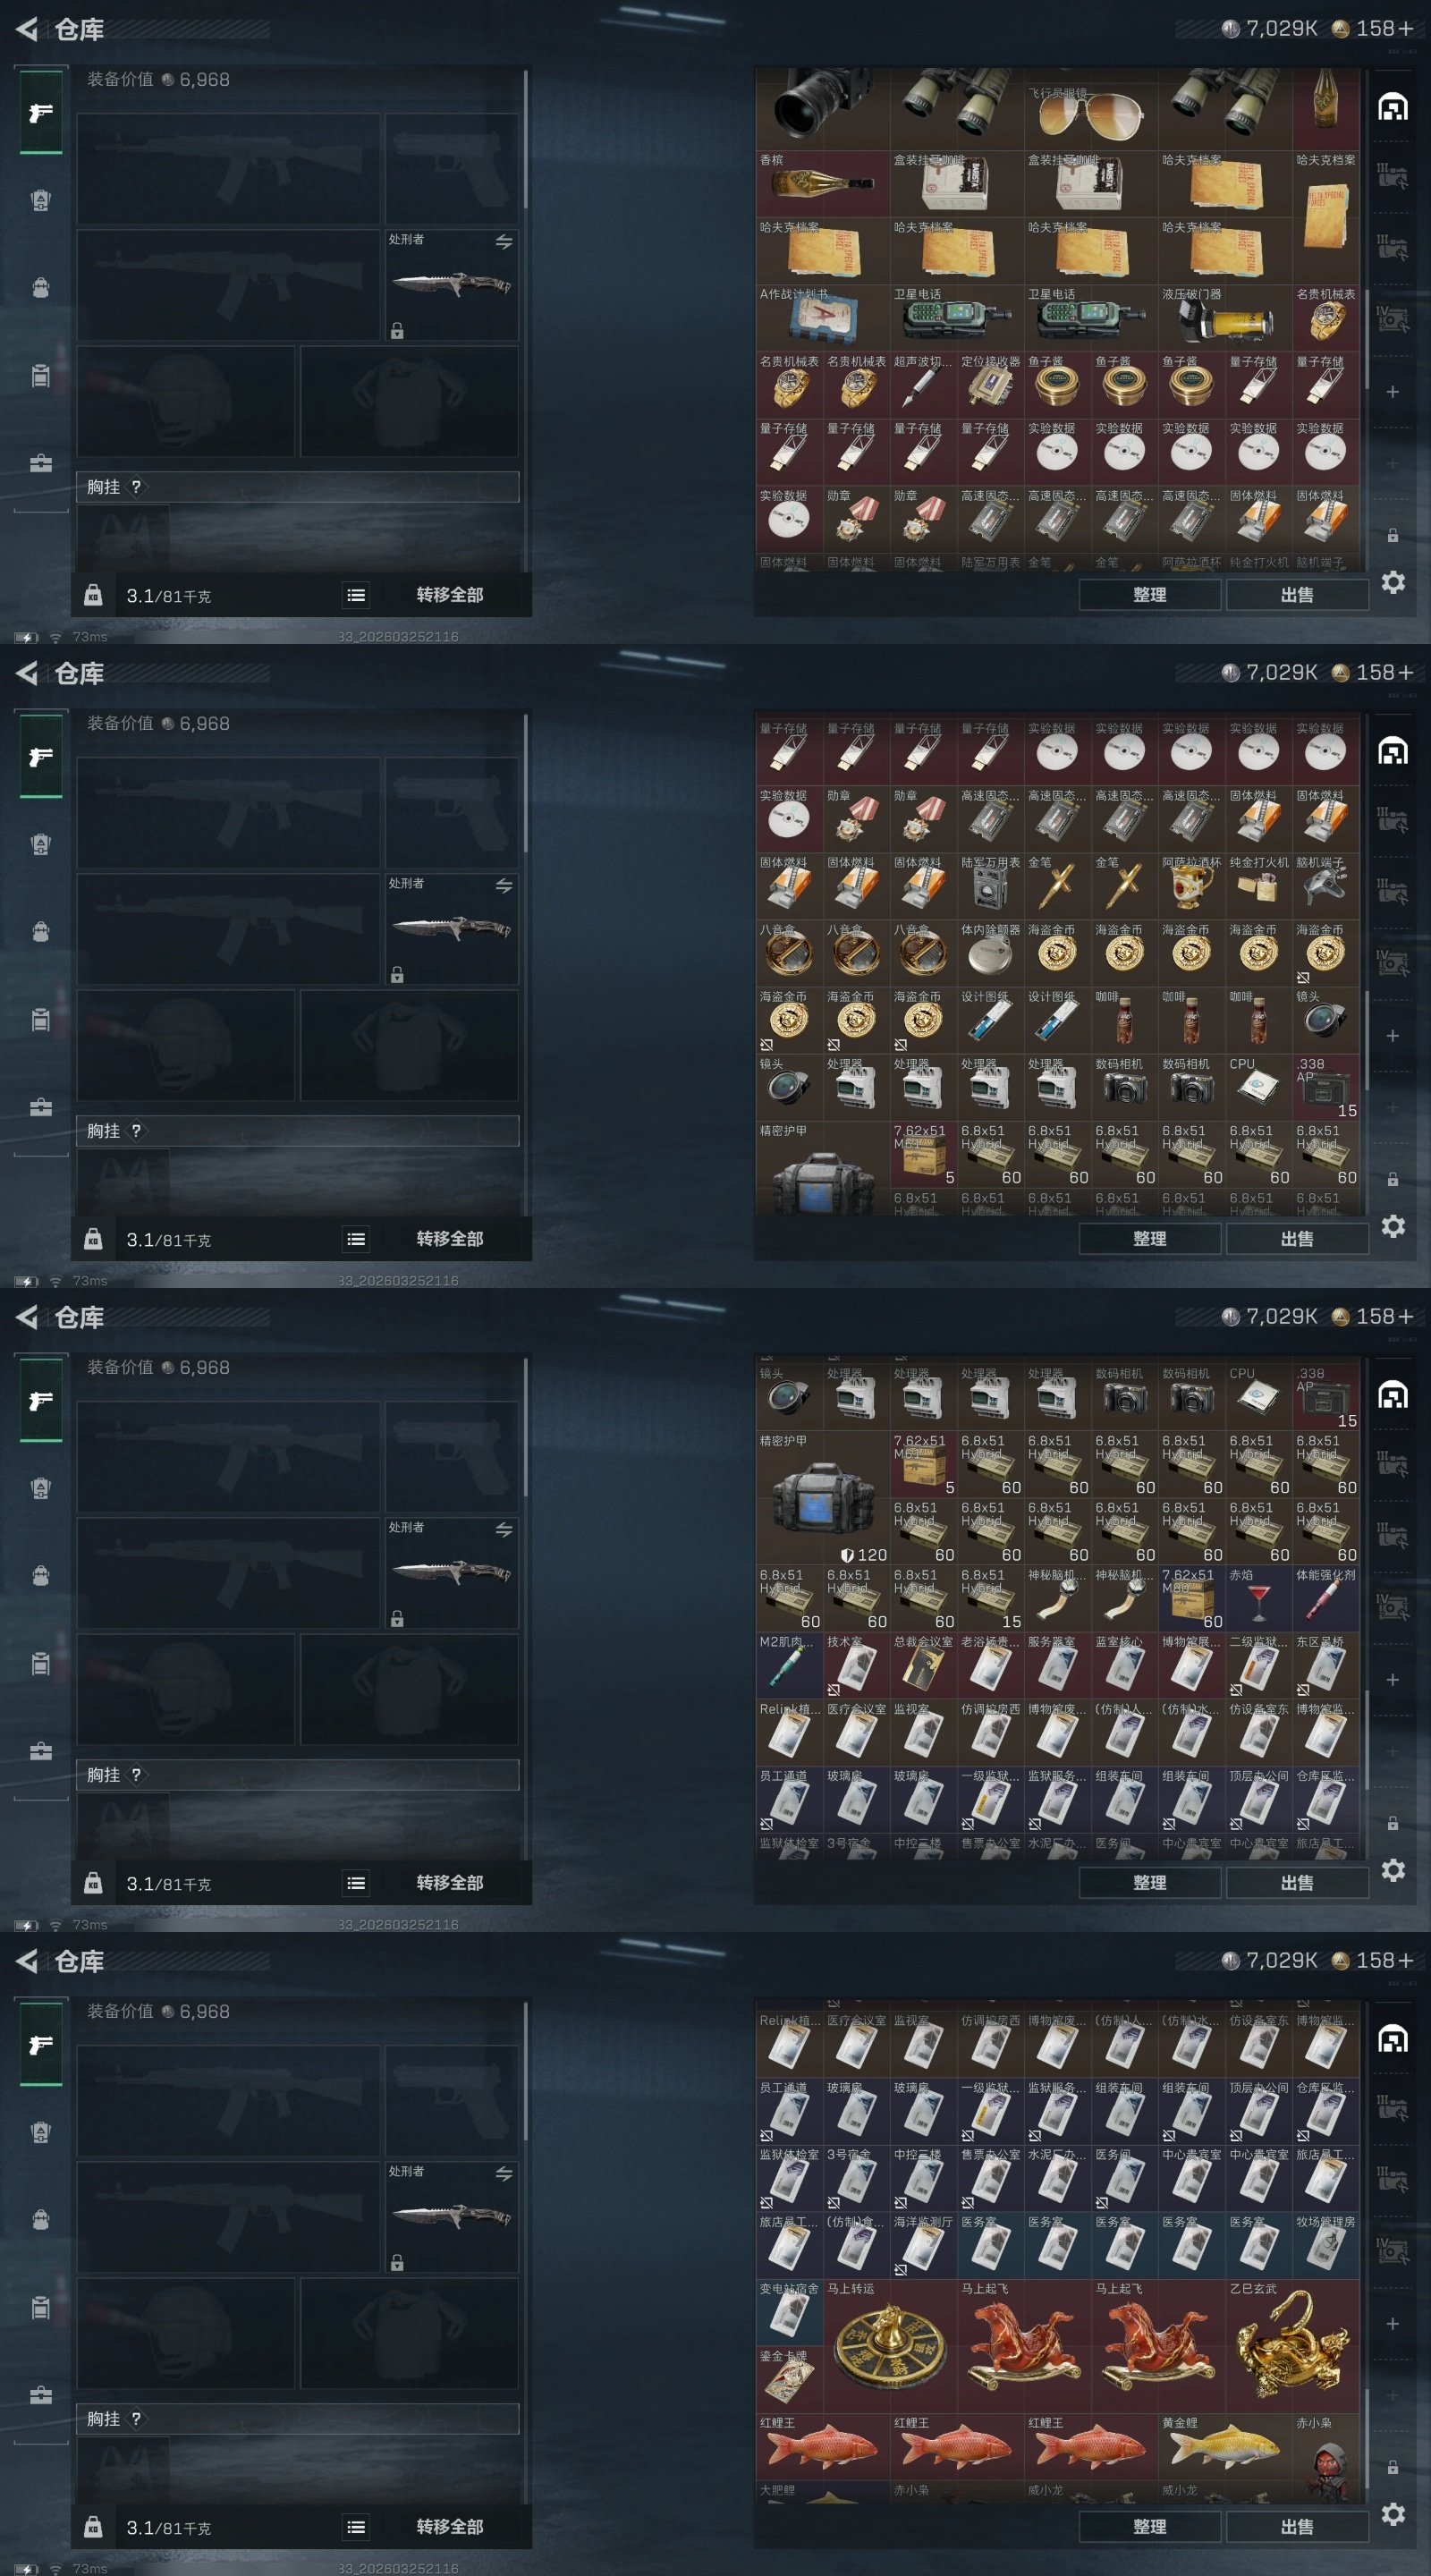Click the 液压破门器 hydraulic breacher item

1225,318
